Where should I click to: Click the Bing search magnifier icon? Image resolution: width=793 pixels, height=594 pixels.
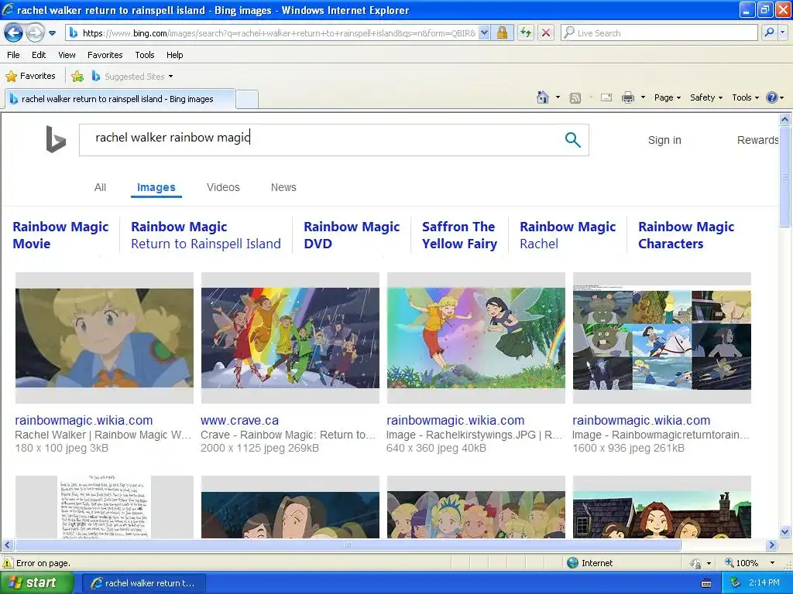(x=572, y=140)
